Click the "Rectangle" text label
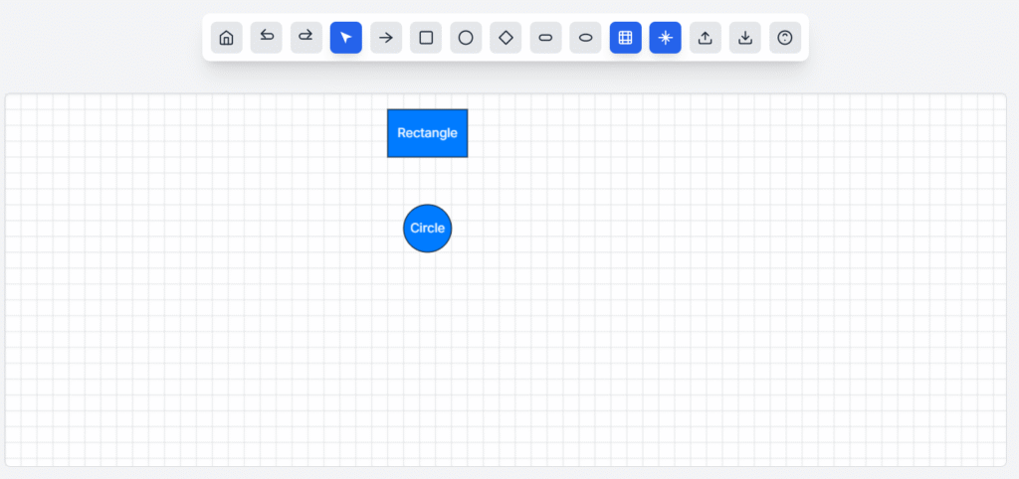This screenshot has height=479, width=1019. (427, 133)
